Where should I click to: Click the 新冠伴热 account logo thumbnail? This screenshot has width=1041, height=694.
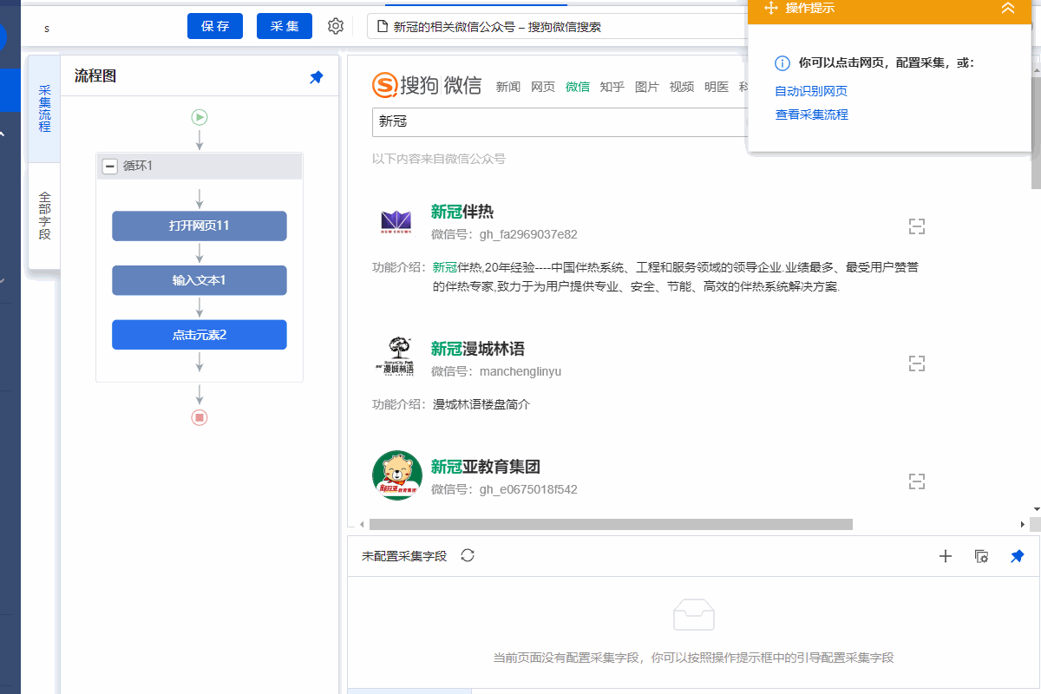pyautogui.click(x=396, y=222)
